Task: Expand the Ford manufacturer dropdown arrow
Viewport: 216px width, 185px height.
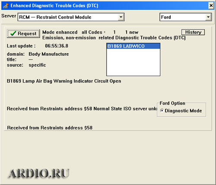Action: [208, 17]
